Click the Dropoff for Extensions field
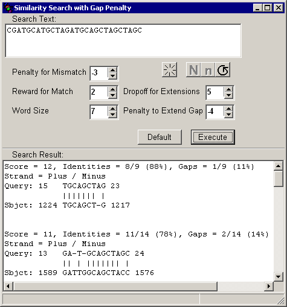The image size is (287, 307). pyautogui.click(x=215, y=92)
